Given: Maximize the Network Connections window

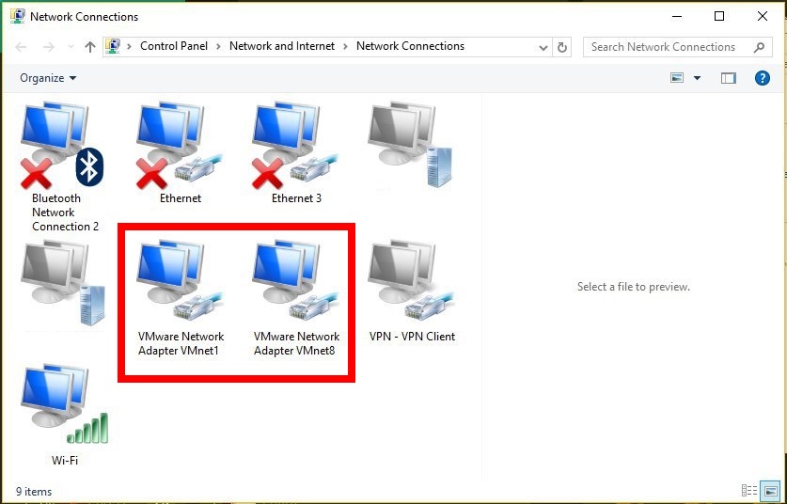Looking at the screenshot, I should pyautogui.click(x=719, y=16).
